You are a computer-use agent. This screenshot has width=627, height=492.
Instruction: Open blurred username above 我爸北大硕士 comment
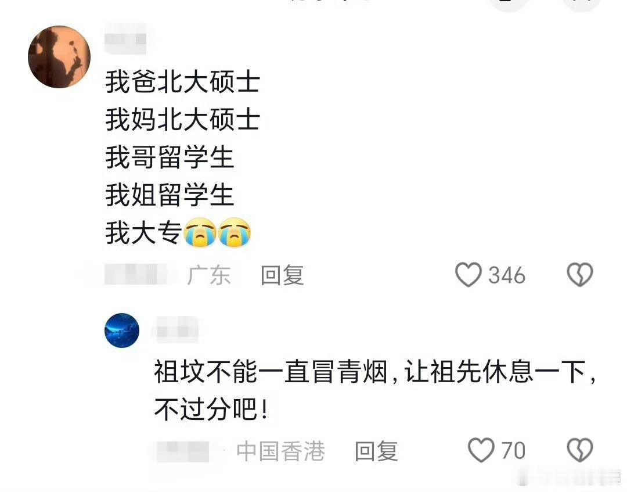pos(125,39)
